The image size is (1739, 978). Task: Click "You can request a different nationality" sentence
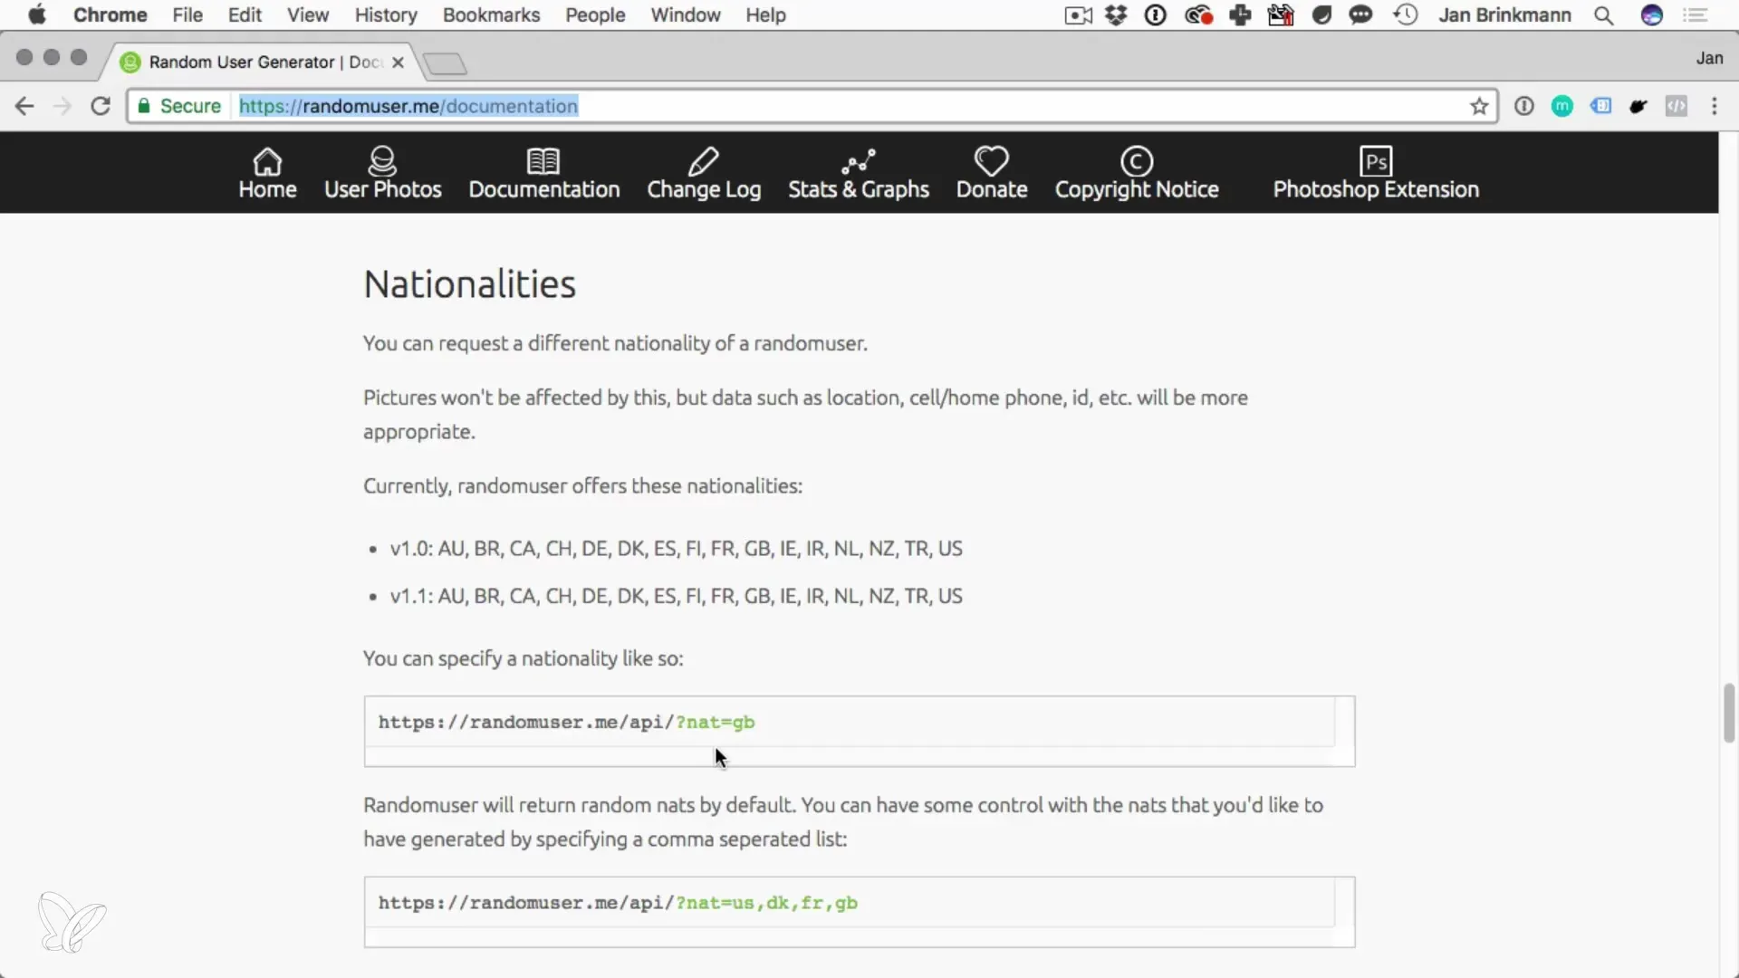pos(615,343)
